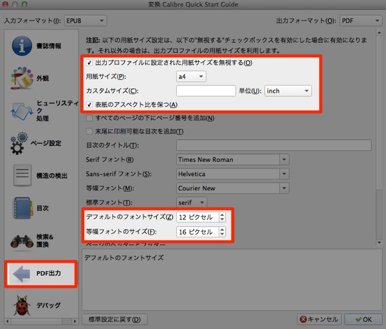
Task: Increase 等幅フォントのサイズ with up arrow
Action: [x=222, y=229]
